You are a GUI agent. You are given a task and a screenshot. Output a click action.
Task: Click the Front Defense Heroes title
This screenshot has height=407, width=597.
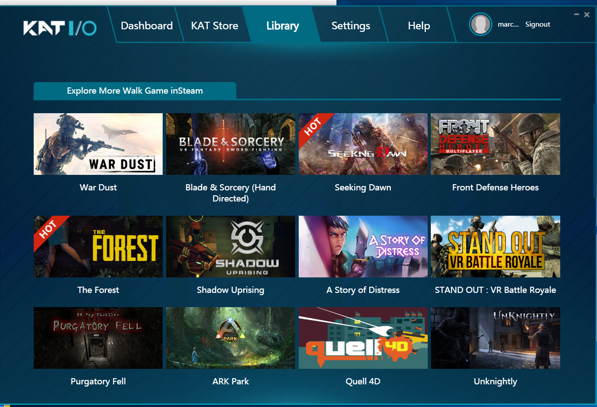pyautogui.click(x=496, y=187)
